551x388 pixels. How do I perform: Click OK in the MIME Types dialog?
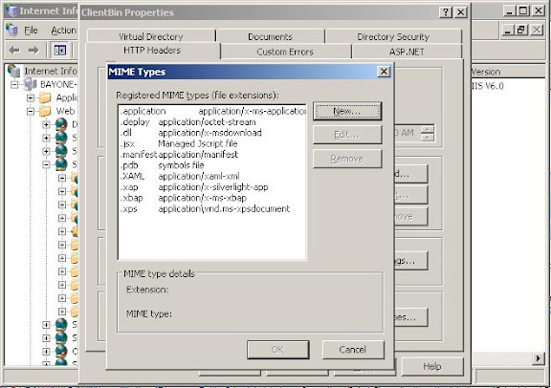[x=278, y=350]
